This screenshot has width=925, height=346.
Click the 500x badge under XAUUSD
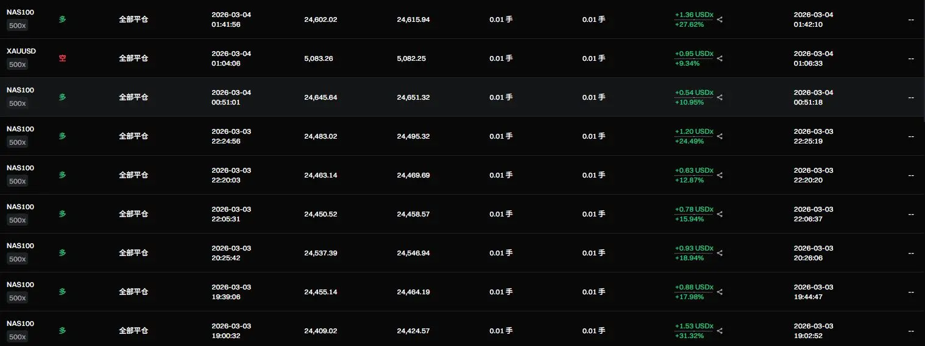(17, 64)
